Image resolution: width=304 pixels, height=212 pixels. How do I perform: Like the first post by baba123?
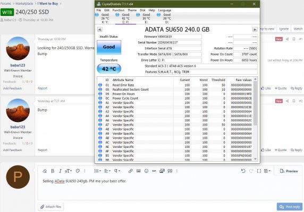266,89
